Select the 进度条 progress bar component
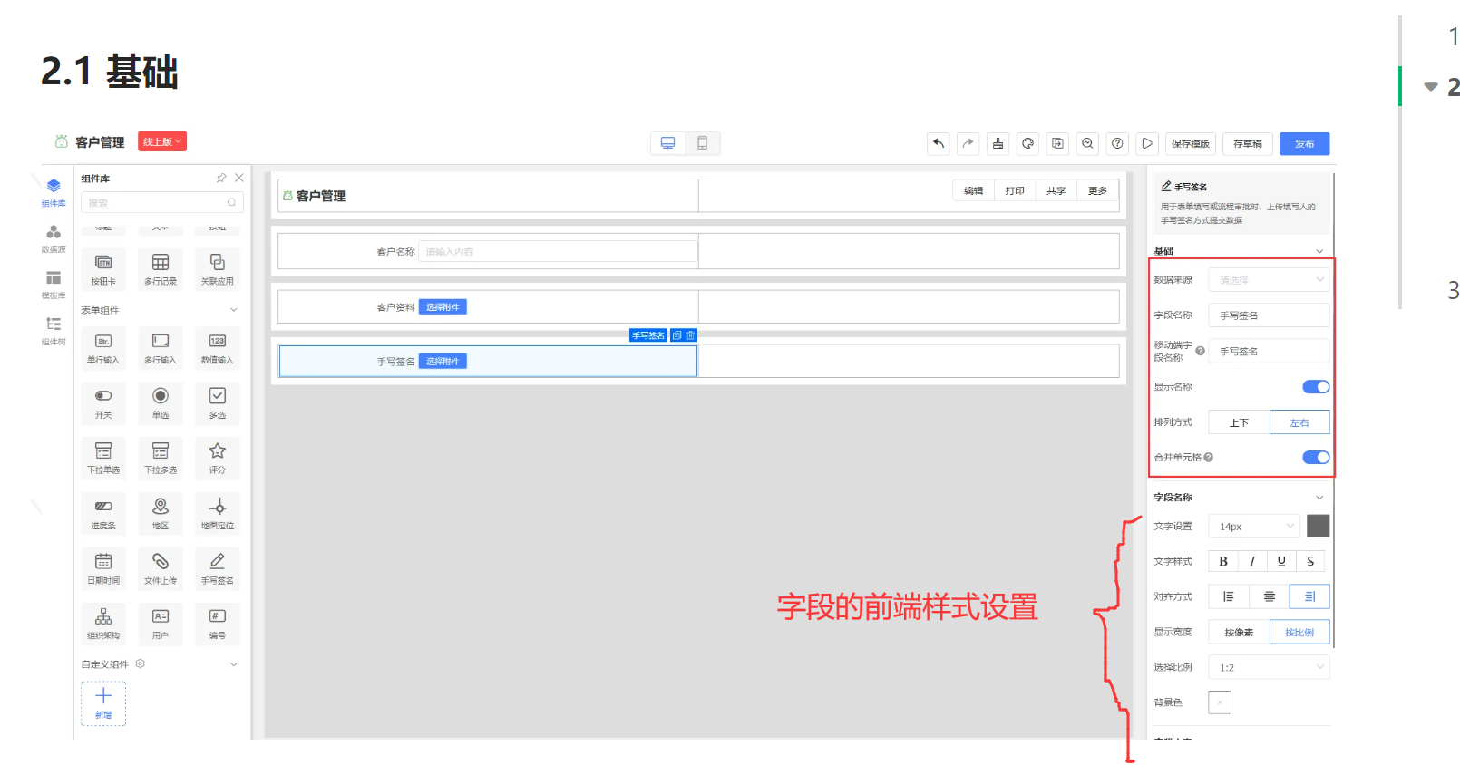The height and width of the screenshot is (765, 1460). [x=103, y=514]
